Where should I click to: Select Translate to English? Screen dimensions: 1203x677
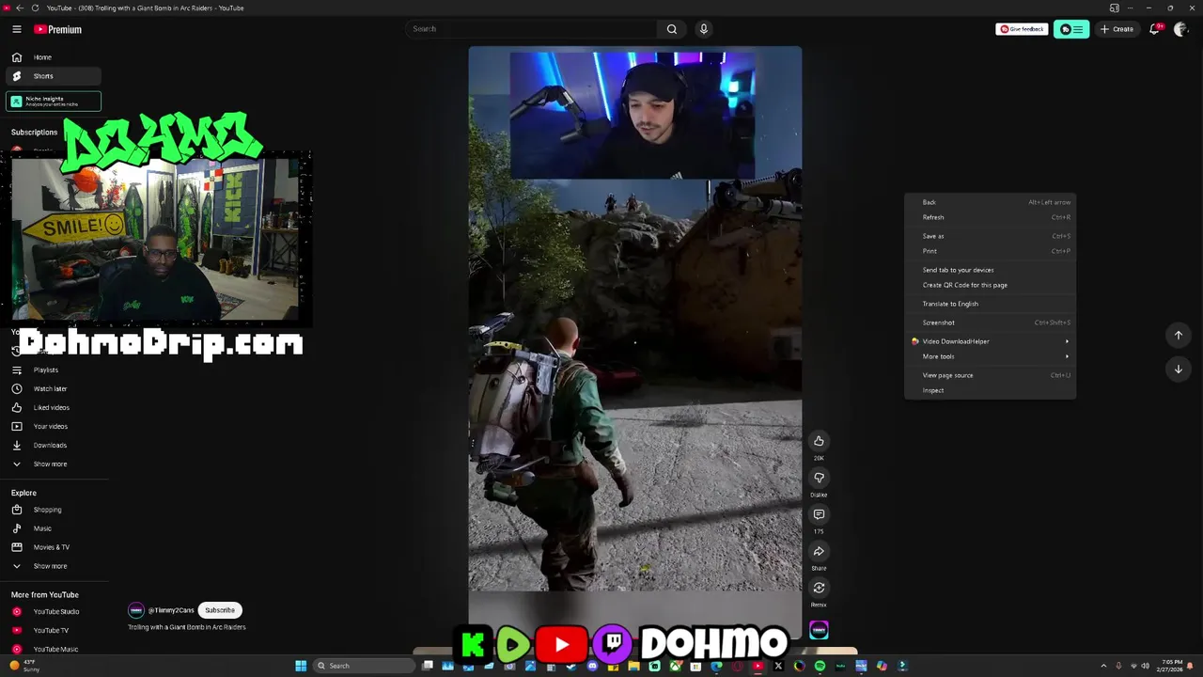(x=990, y=304)
